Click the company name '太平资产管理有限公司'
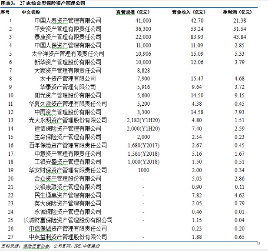Viewport: 268px width, 251px height. [x=68, y=79]
